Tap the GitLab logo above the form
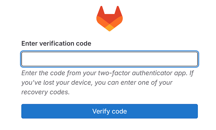The width and height of the screenshot is (216, 130). [x=110, y=18]
